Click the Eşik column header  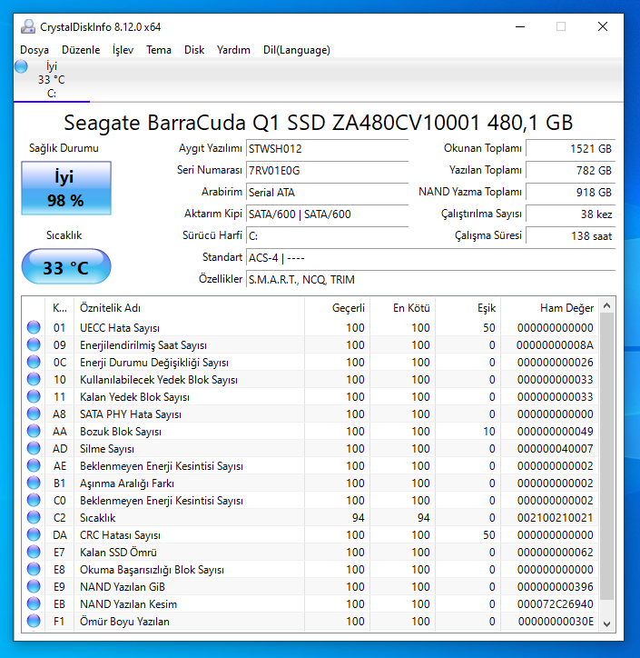click(468, 308)
